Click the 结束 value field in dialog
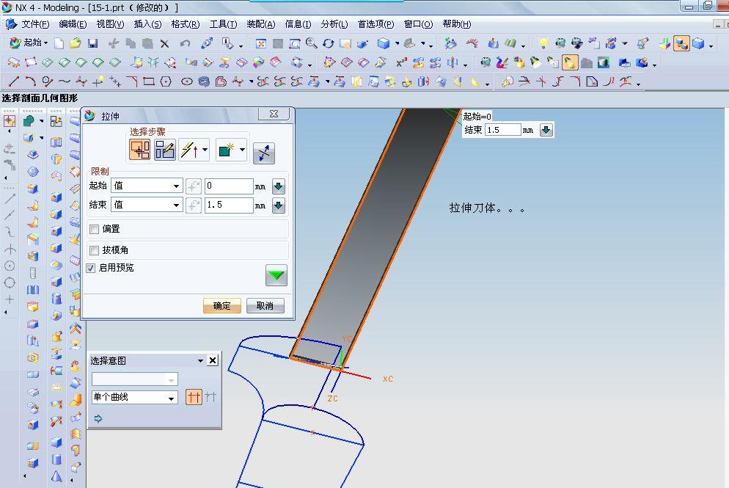 click(229, 205)
